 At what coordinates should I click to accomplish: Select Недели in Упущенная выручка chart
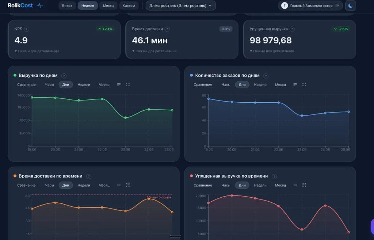(260, 185)
